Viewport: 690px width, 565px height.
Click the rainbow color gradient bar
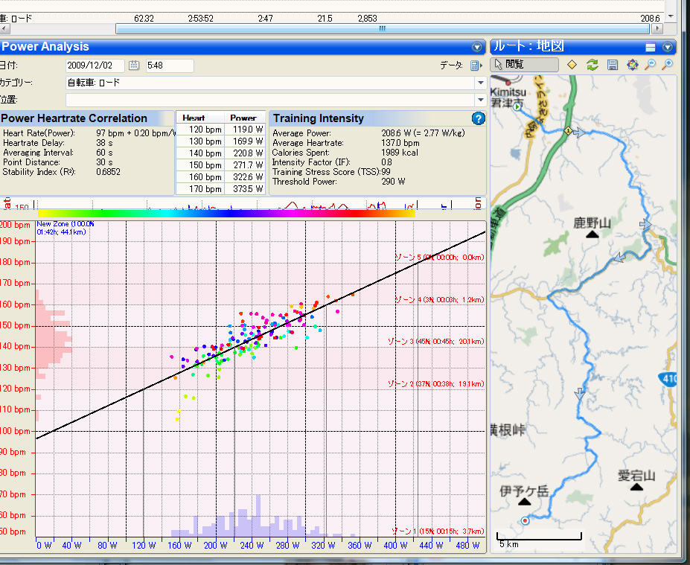226,213
